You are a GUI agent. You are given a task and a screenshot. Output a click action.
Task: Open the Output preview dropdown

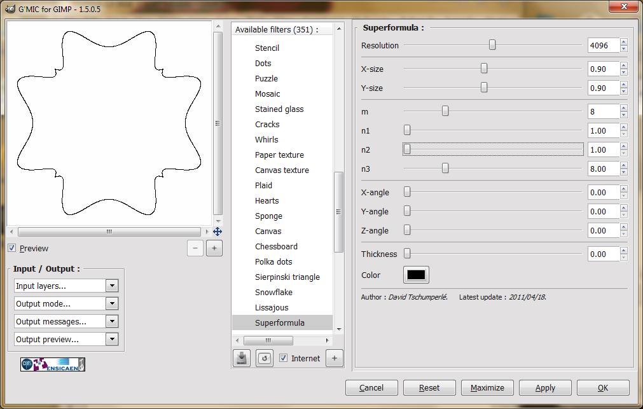66,339
